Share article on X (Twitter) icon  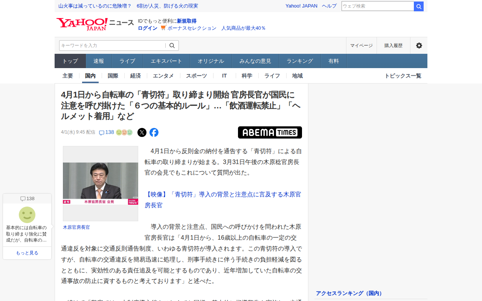[142, 132]
